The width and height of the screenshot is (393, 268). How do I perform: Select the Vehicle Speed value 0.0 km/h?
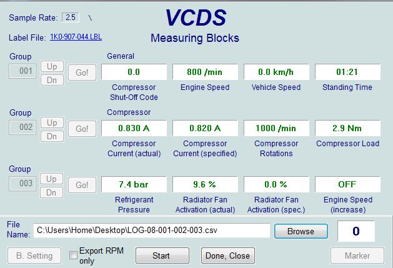click(276, 72)
